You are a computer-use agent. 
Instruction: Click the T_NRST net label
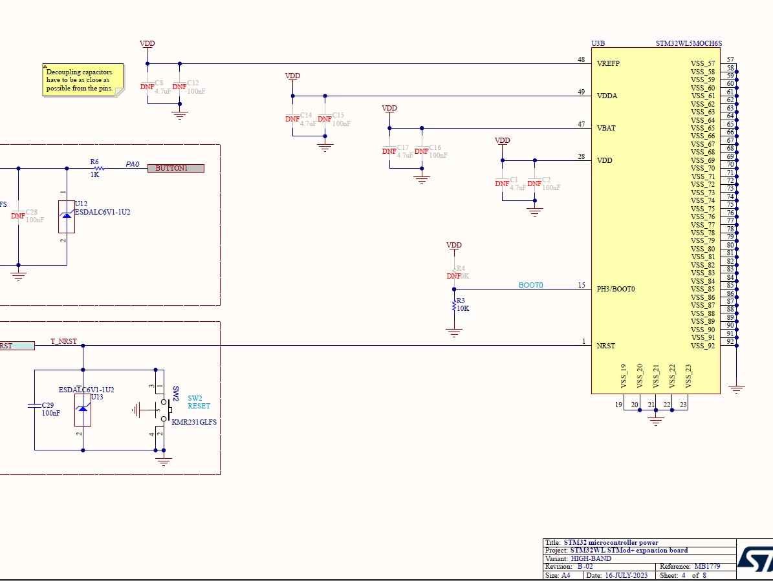point(63,341)
